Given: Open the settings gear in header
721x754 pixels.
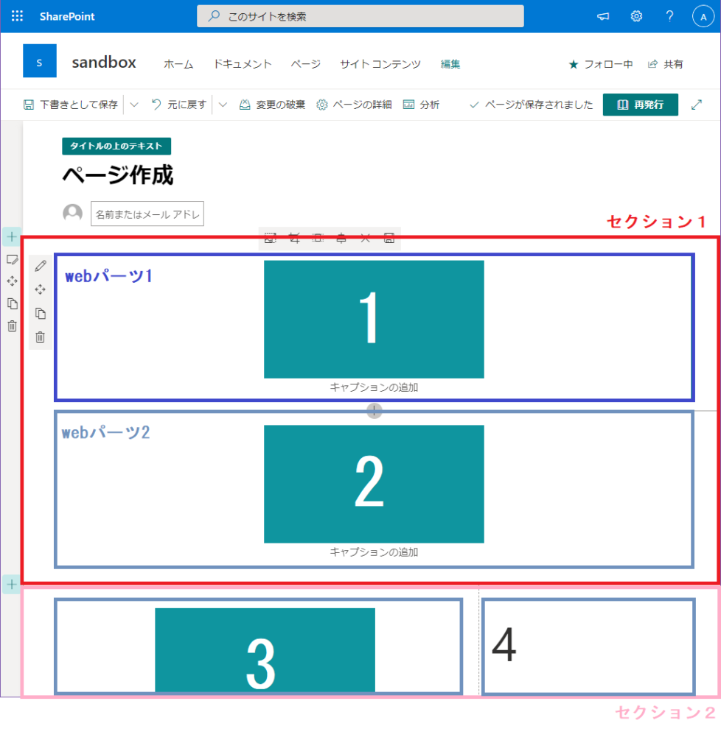Looking at the screenshot, I should [636, 16].
